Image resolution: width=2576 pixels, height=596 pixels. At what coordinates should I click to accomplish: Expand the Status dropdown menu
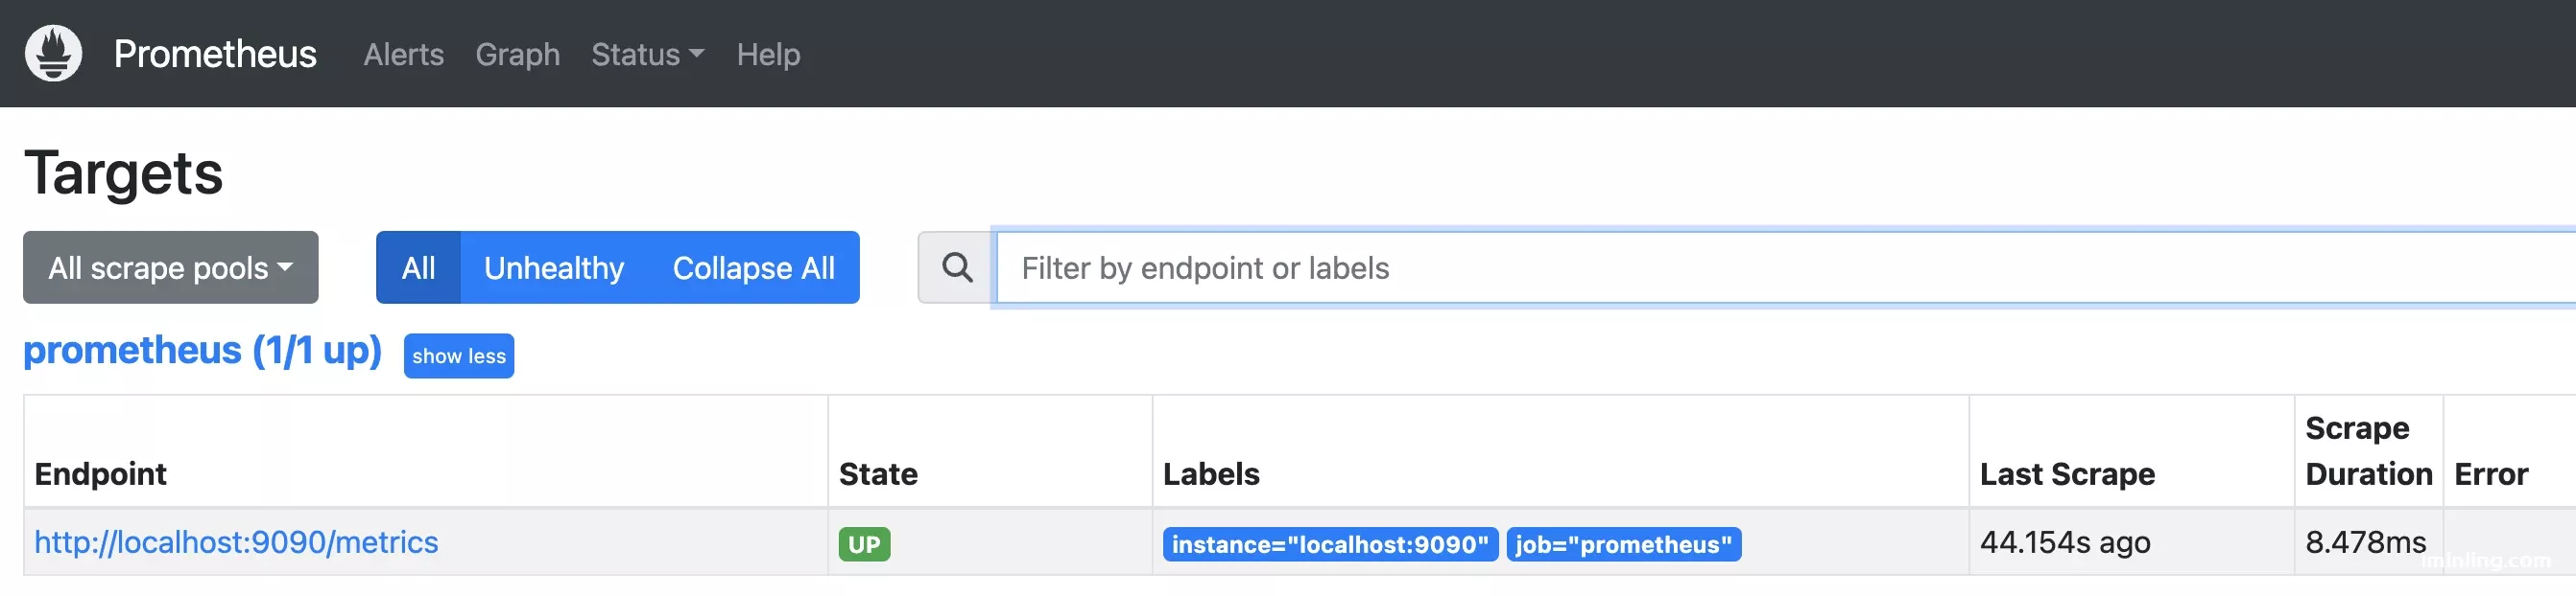(x=648, y=54)
